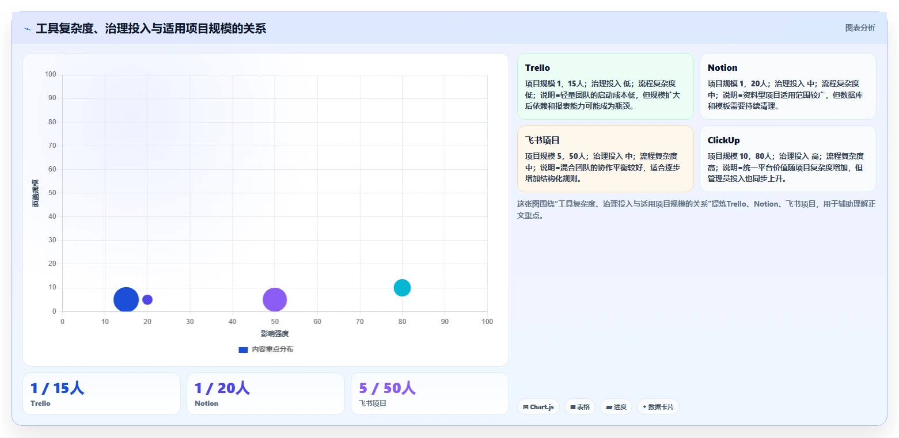
Task: Toggle the 内容重点分布 legend item
Action: tap(265, 349)
